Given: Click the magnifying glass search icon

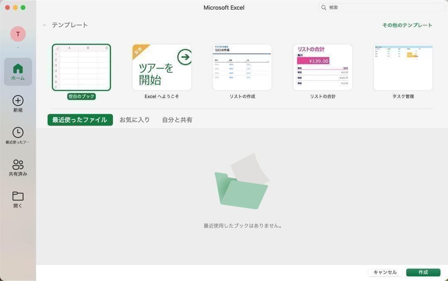Looking at the screenshot, I should coord(324,7).
